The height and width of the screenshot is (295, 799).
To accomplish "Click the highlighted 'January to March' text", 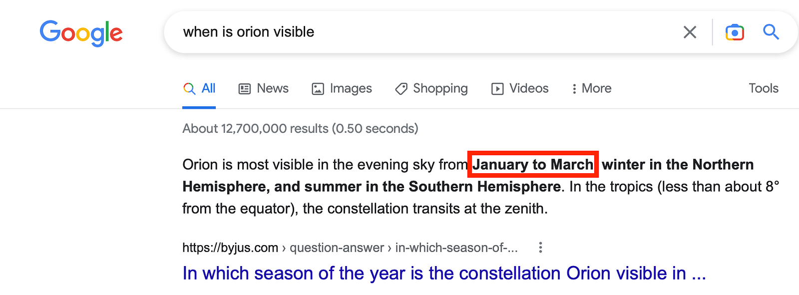I will (x=532, y=164).
